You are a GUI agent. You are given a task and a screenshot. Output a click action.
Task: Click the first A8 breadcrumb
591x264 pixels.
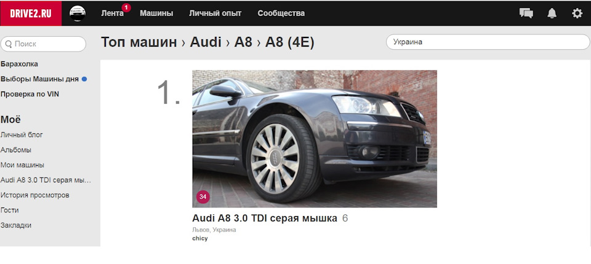pyautogui.click(x=243, y=42)
